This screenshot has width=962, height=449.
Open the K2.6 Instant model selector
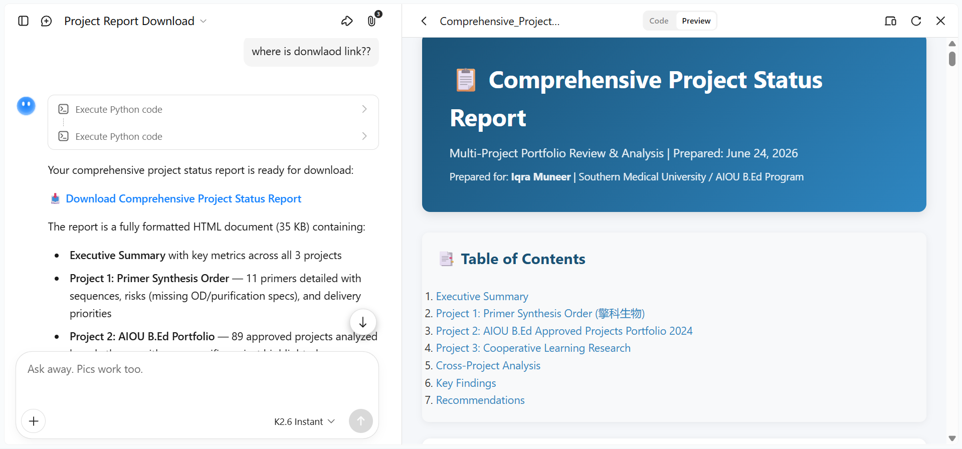pyautogui.click(x=304, y=421)
